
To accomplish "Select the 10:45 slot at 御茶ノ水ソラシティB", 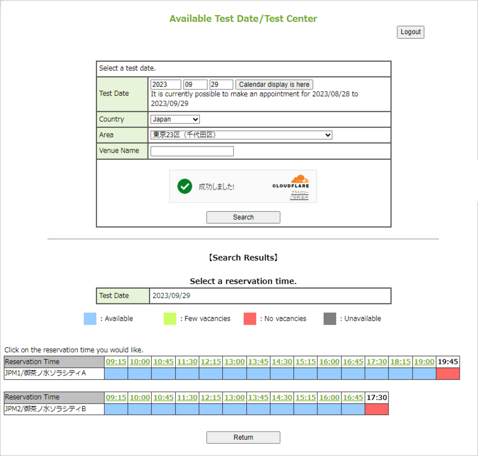I will (x=163, y=409).
